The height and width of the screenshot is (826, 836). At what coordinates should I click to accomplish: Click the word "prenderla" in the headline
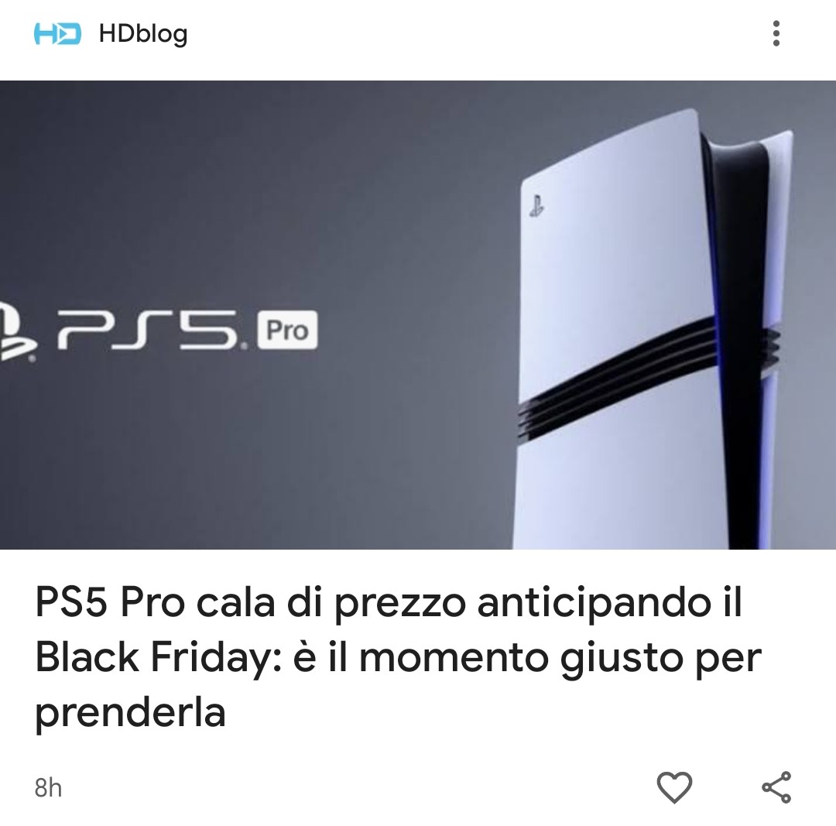point(130,714)
